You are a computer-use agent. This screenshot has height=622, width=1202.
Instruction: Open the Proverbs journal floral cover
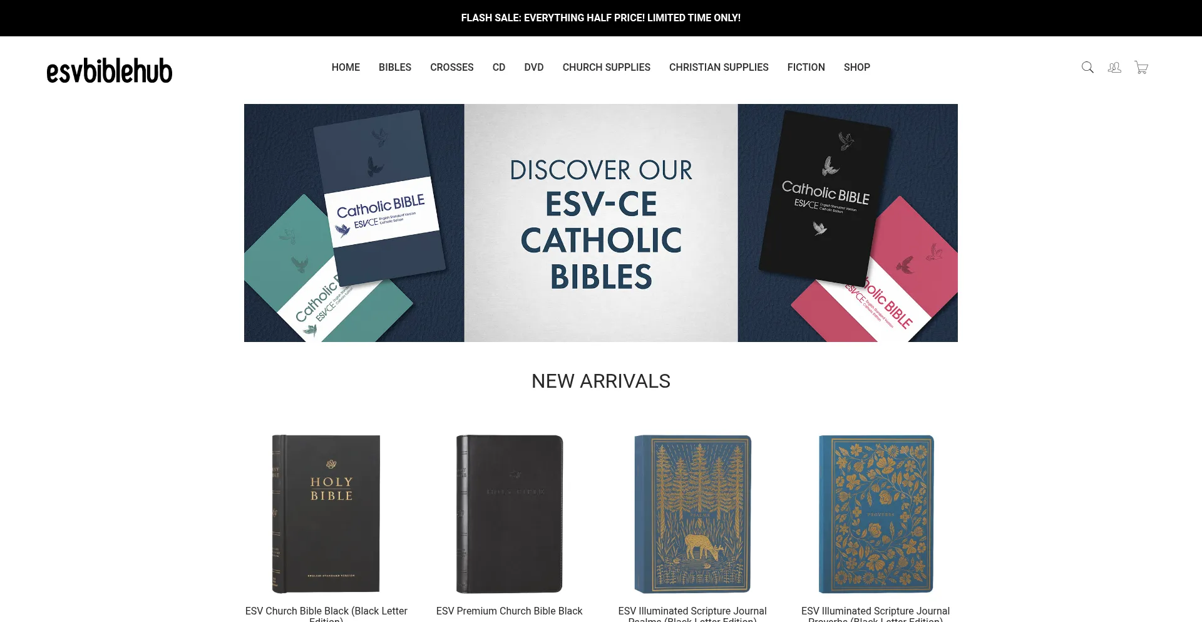point(876,514)
